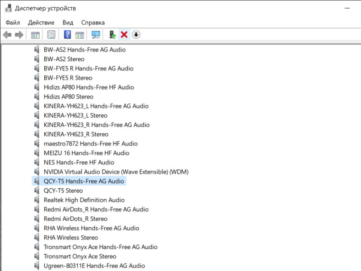
Task: Select BW-AS2 Stereo device
Action: (64, 59)
